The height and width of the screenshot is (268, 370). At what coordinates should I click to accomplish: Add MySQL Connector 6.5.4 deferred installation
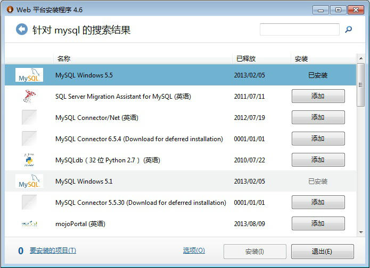pos(318,139)
